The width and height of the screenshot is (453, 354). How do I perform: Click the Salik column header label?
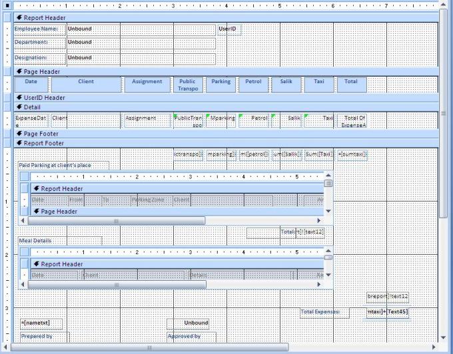pos(286,85)
